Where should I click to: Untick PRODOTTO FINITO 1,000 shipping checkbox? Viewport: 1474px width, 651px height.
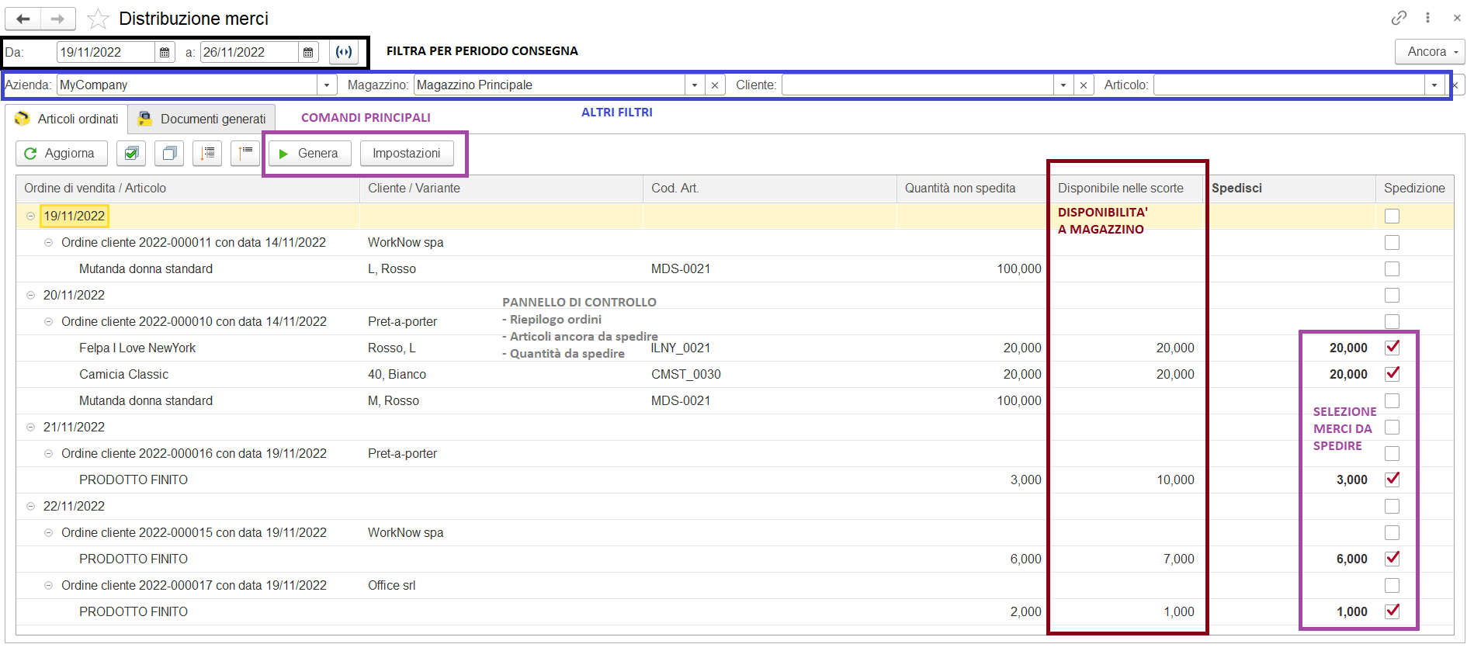tap(1392, 611)
